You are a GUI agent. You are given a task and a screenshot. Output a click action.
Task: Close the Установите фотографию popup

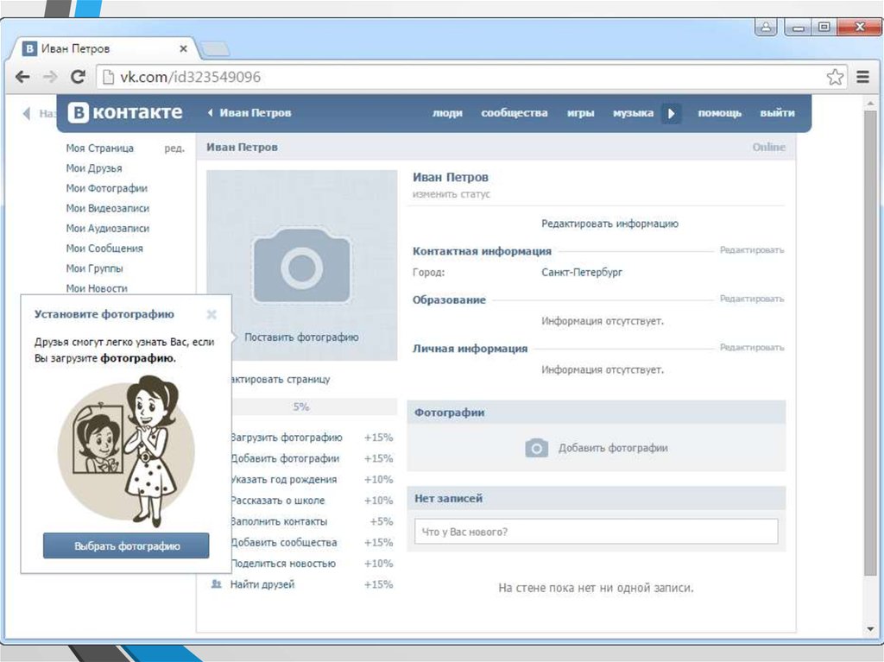212,314
